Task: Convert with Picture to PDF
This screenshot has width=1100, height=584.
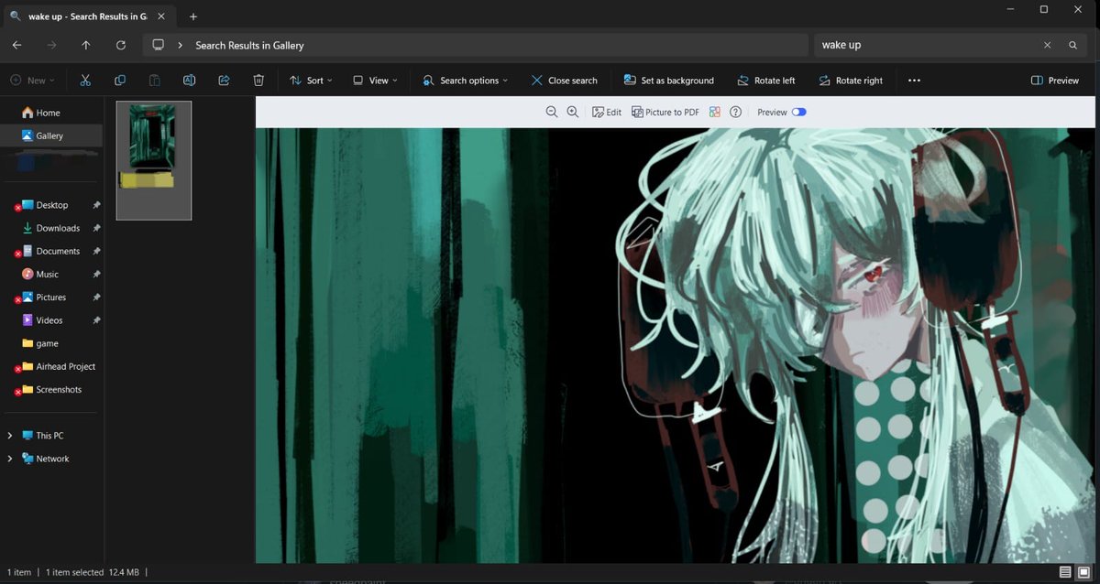Action: [665, 112]
